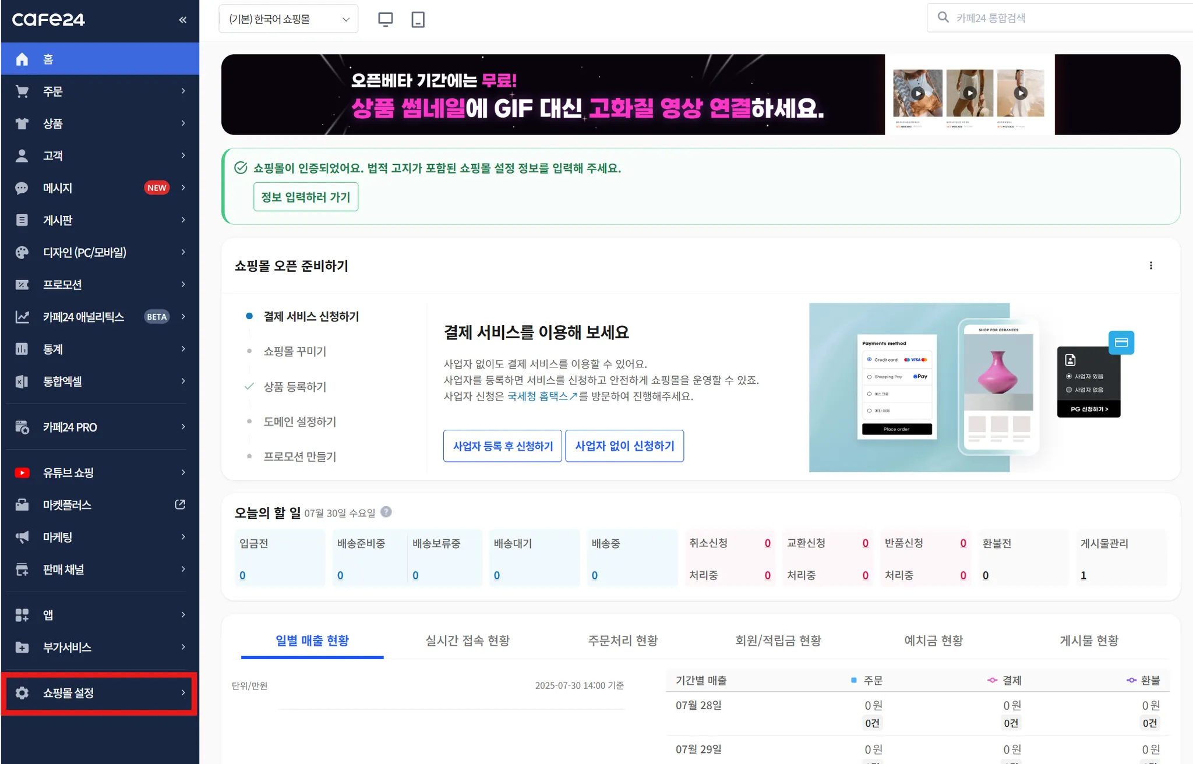Select the 쇼핑몰 꾸미기 step

coord(295,351)
